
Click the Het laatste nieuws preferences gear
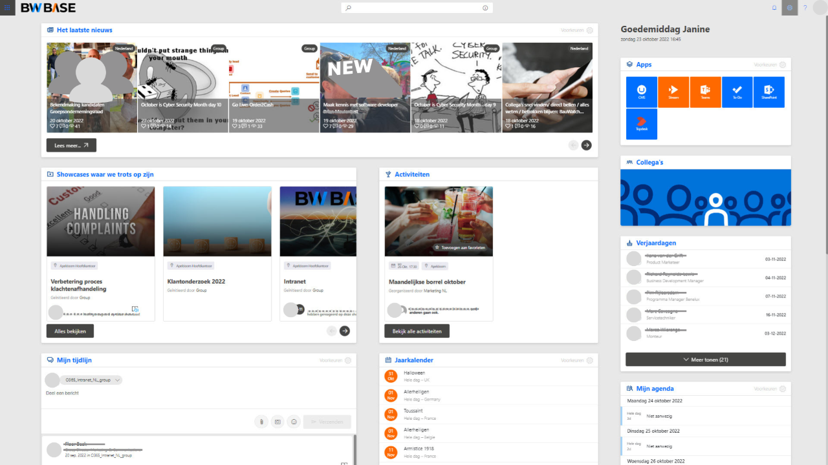click(590, 30)
